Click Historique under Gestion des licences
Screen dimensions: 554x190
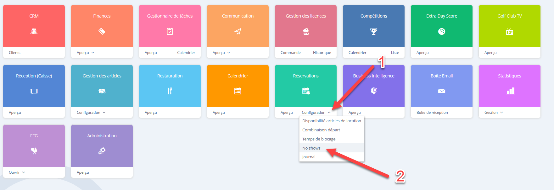(x=322, y=53)
